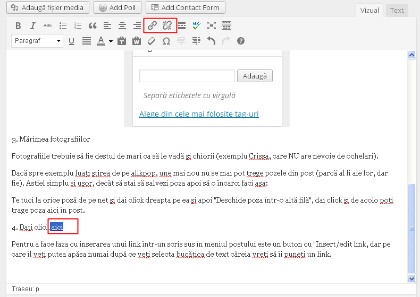
Task: Apply blockquote formatting
Action: (x=93, y=25)
